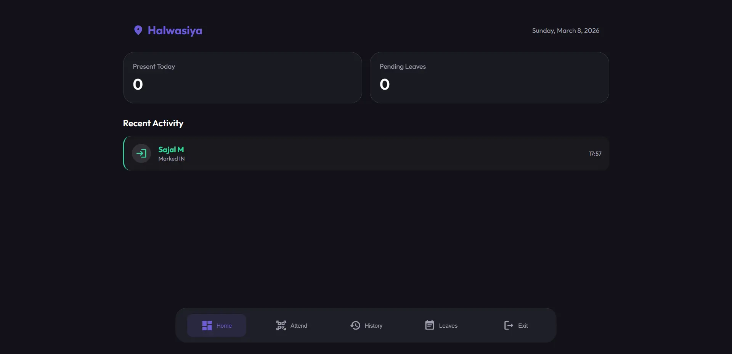Click the Home dashboard grid icon
The width and height of the screenshot is (732, 354).
click(x=207, y=325)
